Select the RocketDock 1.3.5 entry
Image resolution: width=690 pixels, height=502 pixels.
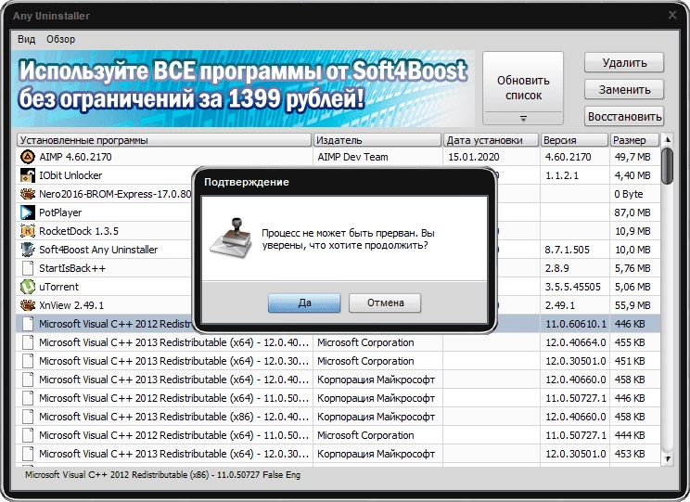[79, 231]
